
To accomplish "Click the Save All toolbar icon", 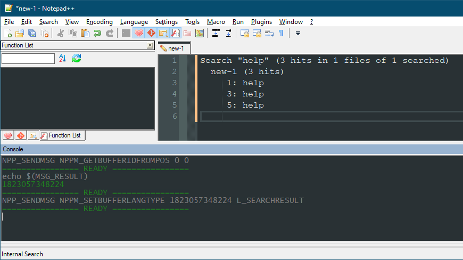I will (x=32, y=33).
